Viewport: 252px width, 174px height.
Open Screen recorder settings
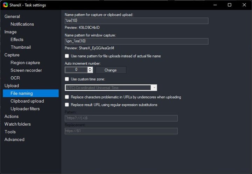[26, 70]
